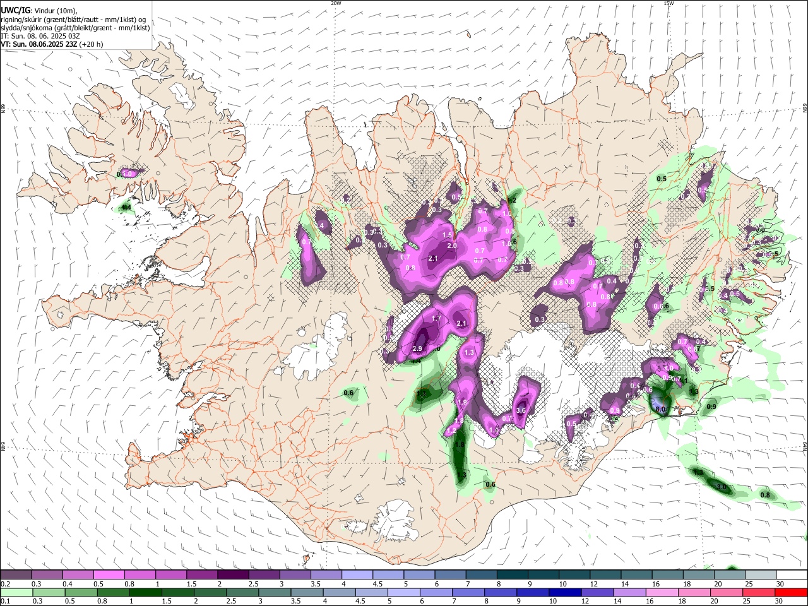This screenshot has height=606, width=808.
Task: Click the 'slydda/snjókoma (grátt/bleikt/grænt' legend text line
Action: pyautogui.click(x=75, y=28)
